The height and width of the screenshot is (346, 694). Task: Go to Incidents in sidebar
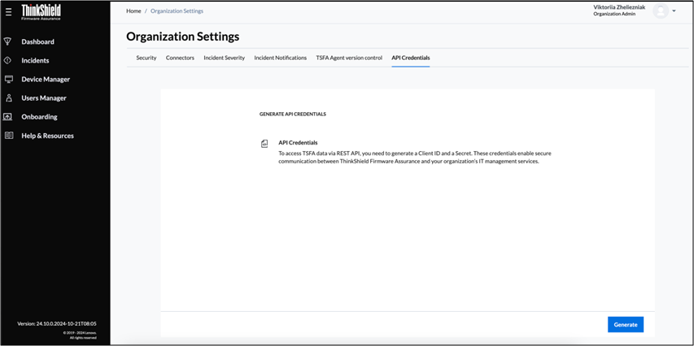[x=35, y=61]
